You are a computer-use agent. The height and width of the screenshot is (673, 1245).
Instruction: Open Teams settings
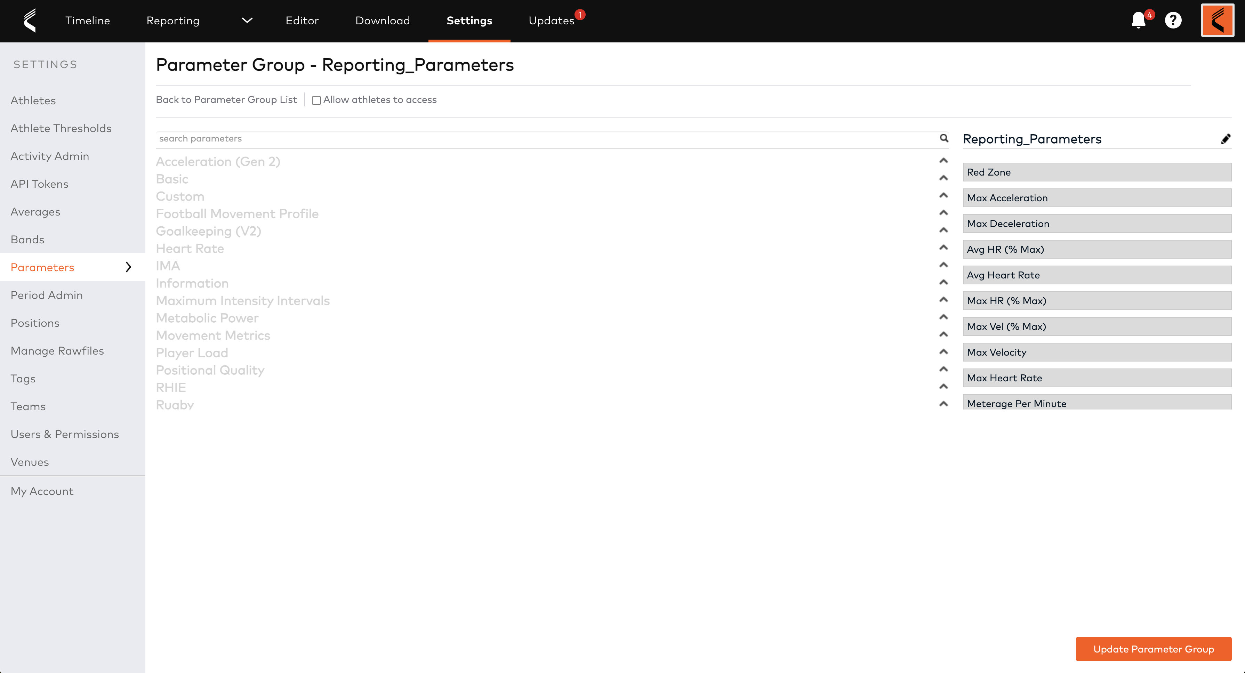tap(28, 406)
